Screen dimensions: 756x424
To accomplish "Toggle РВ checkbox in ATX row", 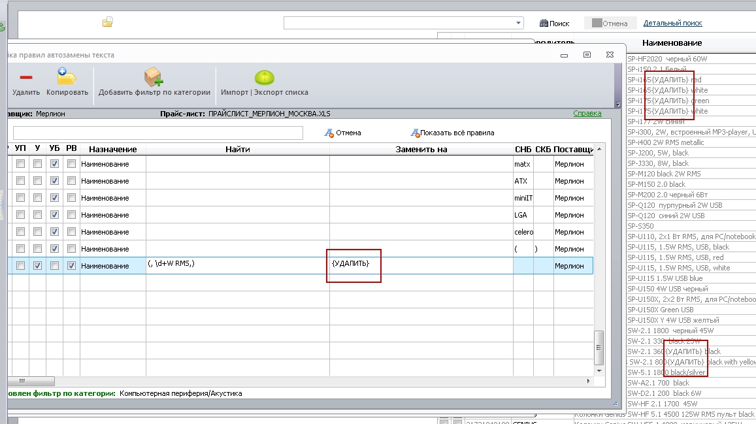I will coord(71,181).
